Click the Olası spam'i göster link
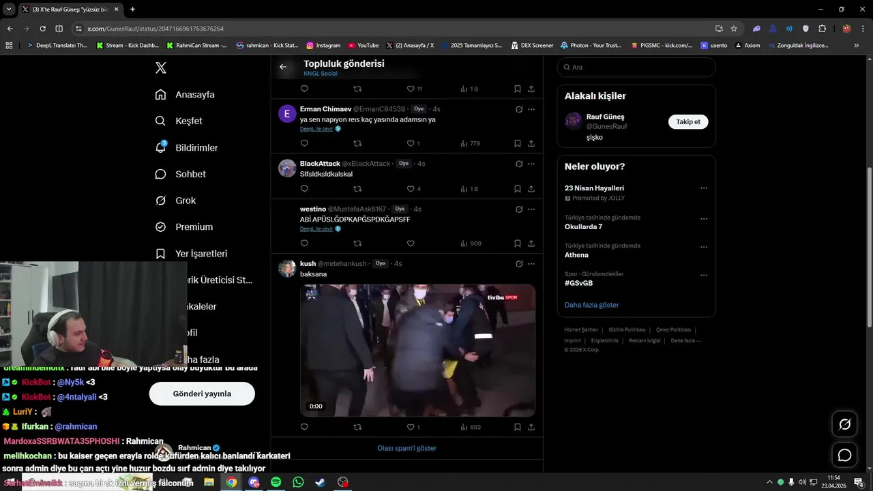This screenshot has height=491, width=873. pos(406,448)
